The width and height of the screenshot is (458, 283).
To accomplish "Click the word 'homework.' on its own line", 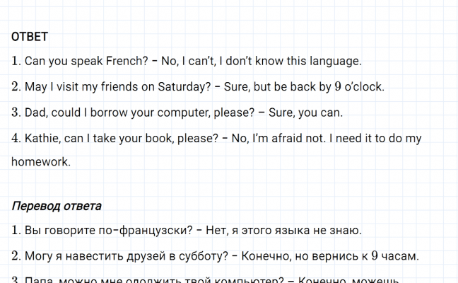I will pos(41,162).
